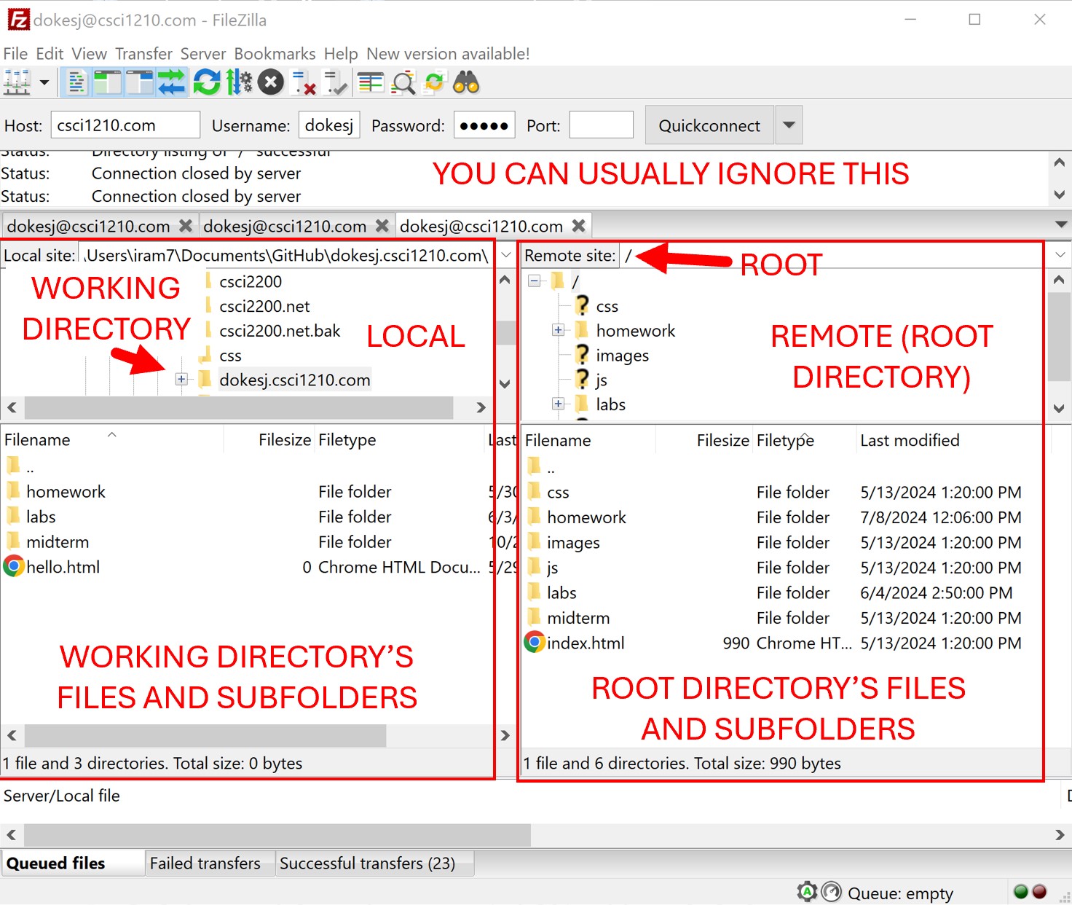Open the connection tabs list dropdown

[1061, 224]
